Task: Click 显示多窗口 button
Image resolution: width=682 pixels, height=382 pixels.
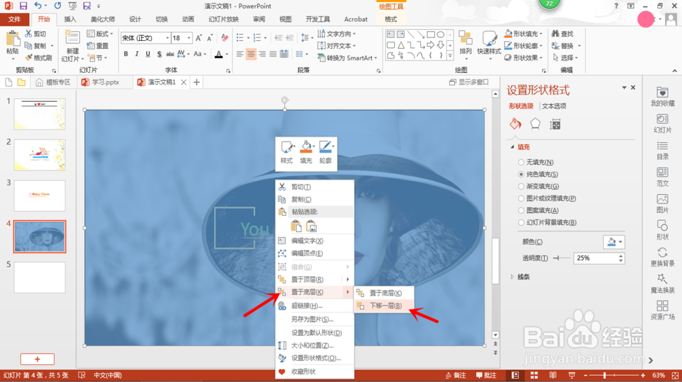Action: [x=469, y=82]
